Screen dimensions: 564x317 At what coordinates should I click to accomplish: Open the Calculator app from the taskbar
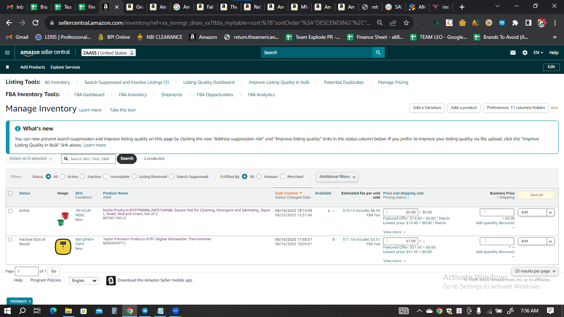click(114, 311)
